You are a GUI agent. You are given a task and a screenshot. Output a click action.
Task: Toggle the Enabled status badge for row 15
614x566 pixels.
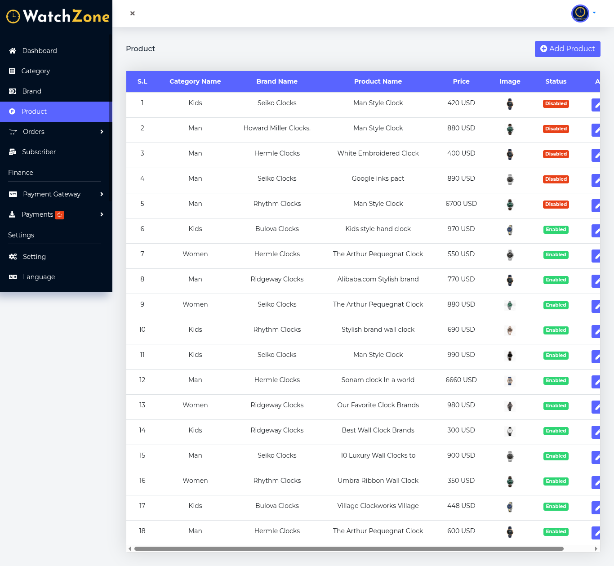[556, 456]
